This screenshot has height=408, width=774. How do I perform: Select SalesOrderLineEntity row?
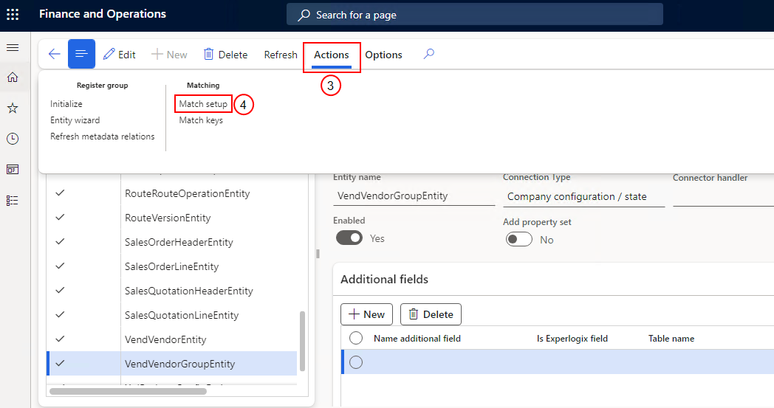[x=172, y=266]
